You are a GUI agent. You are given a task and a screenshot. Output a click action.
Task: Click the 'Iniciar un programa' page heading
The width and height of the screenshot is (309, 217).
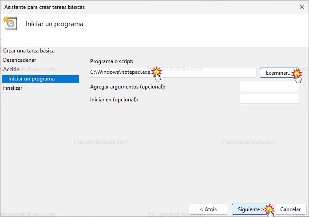(x=55, y=24)
